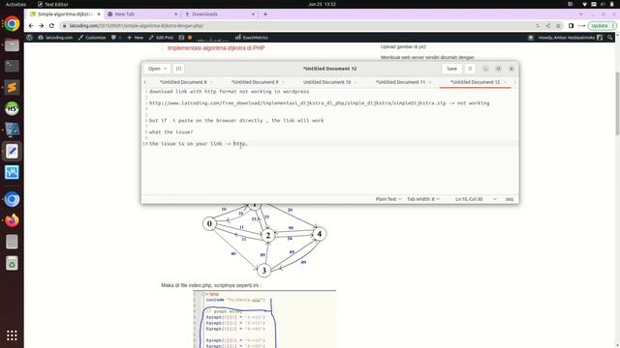Click New in the WordPress admin bar
Viewport: 620px width, 348px height.
coord(135,38)
